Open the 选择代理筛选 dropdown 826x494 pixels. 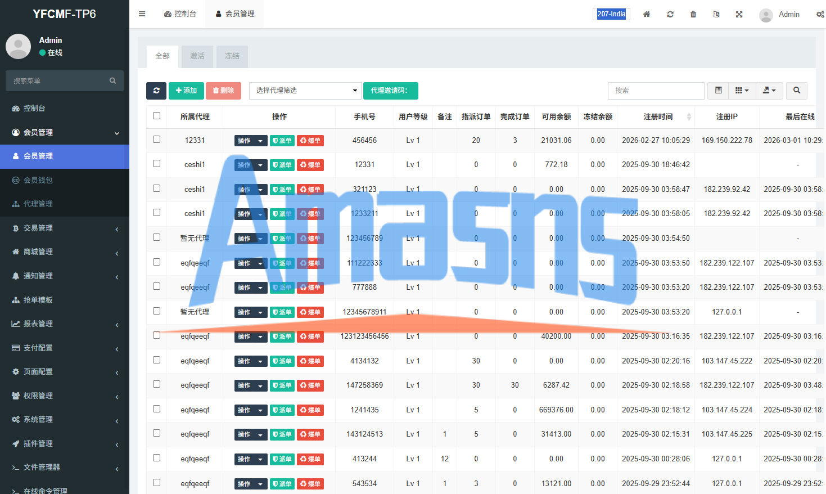(x=305, y=91)
